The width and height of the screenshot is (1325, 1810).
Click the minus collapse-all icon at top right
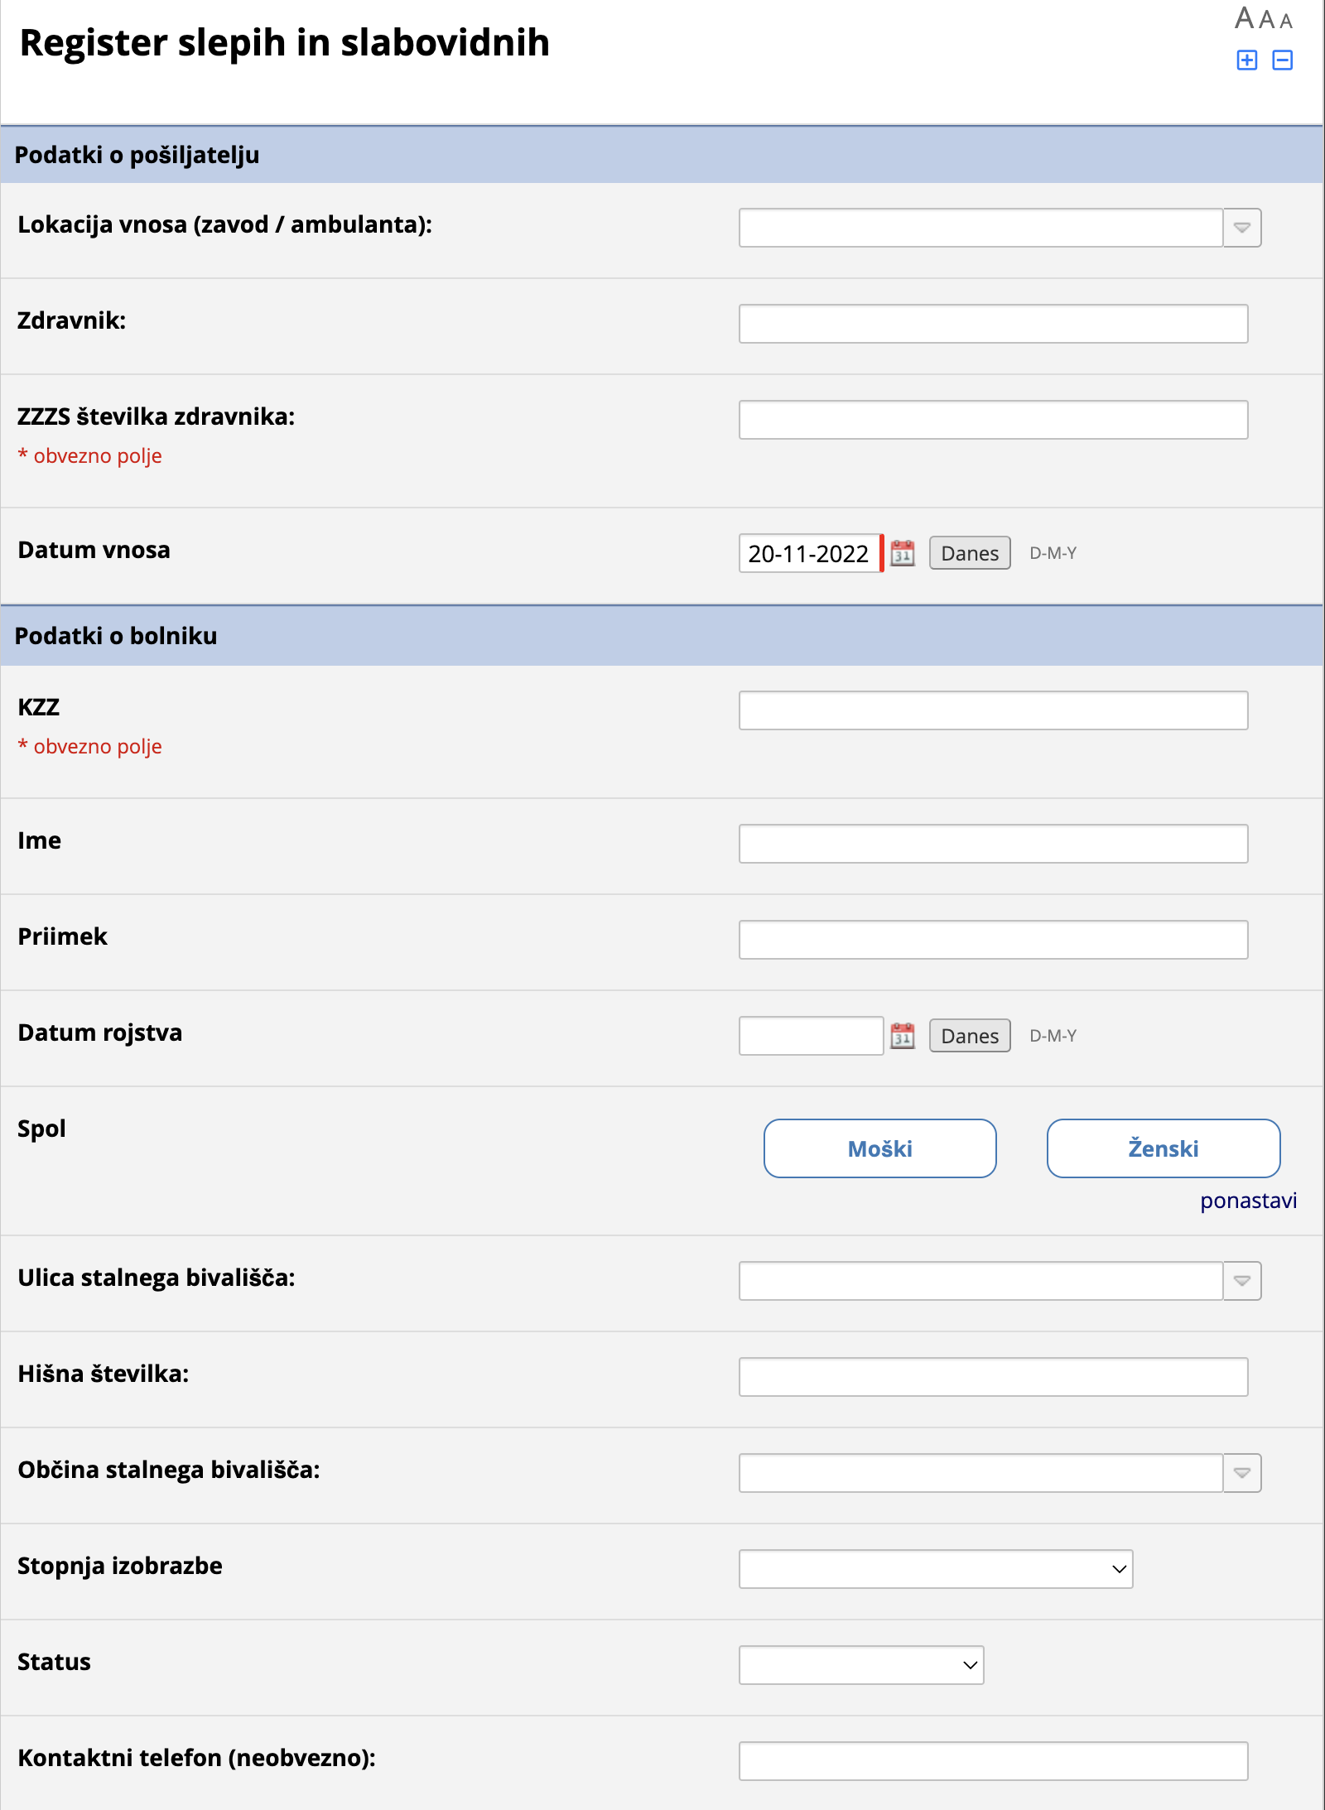[x=1282, y=60]
